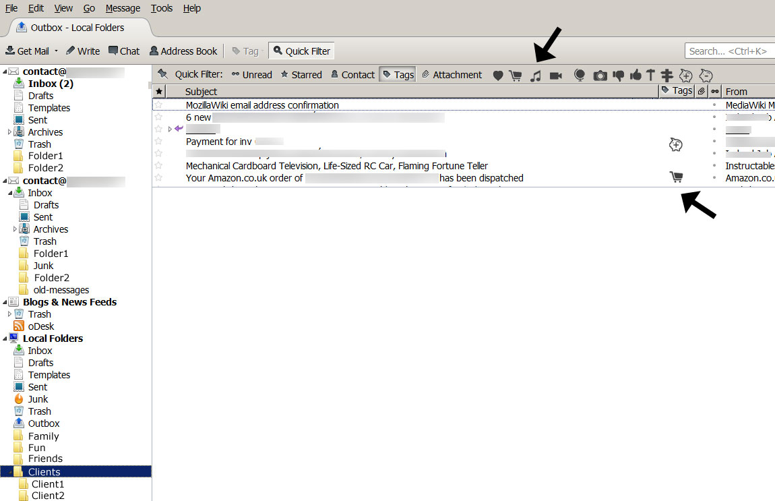Filter by the music note tag icon
This screenshot has height=501, width=775.
(535, 76)
